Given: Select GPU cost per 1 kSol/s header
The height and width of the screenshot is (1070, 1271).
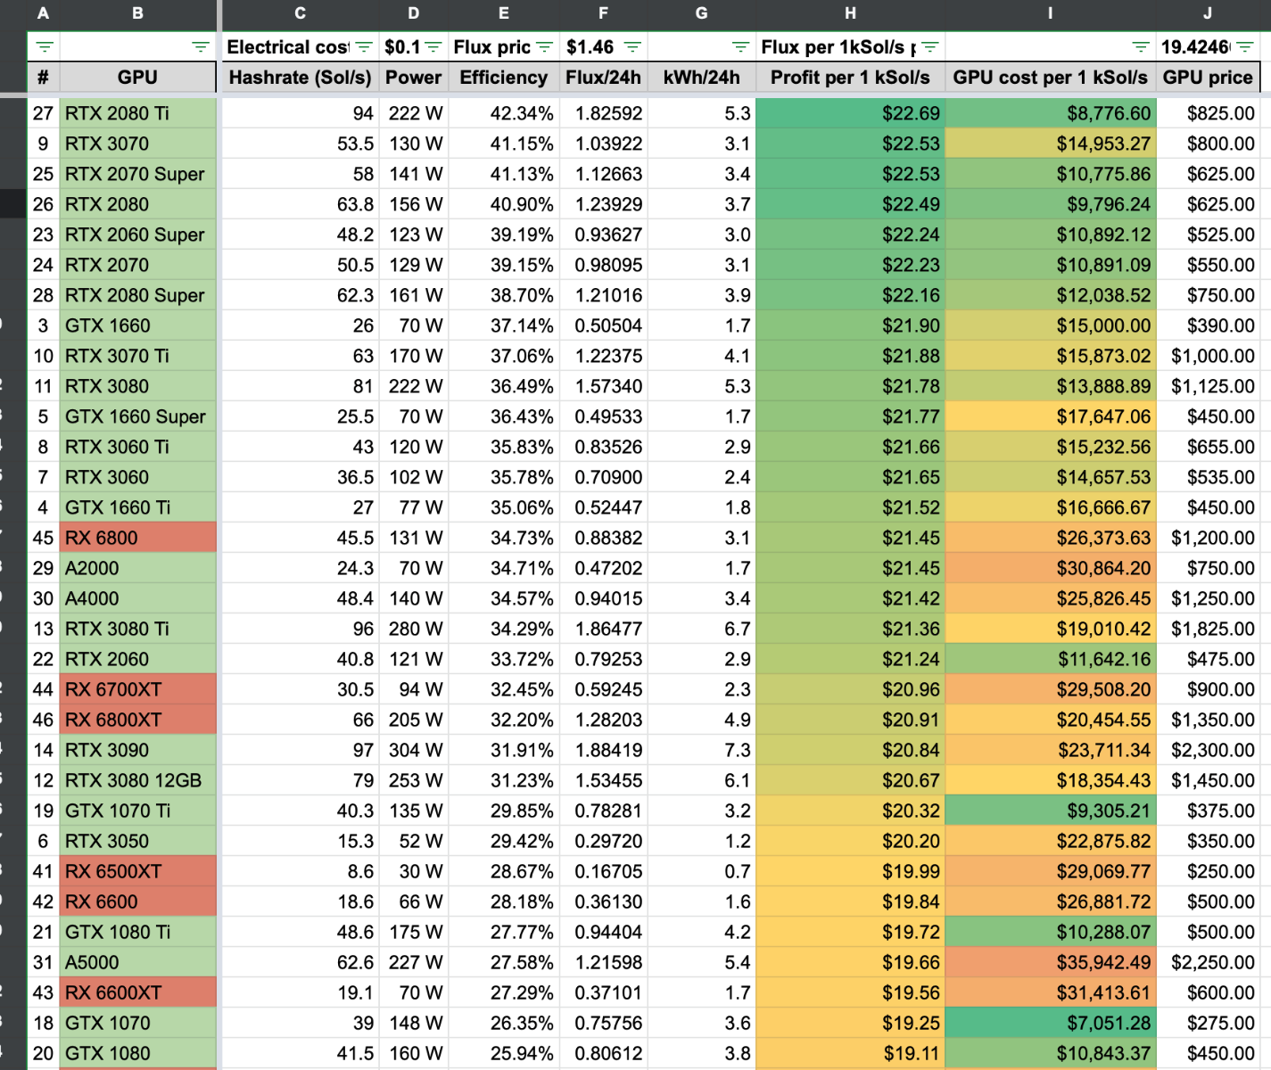Looking at the screenshot, I should click(x=1051, y=78).
